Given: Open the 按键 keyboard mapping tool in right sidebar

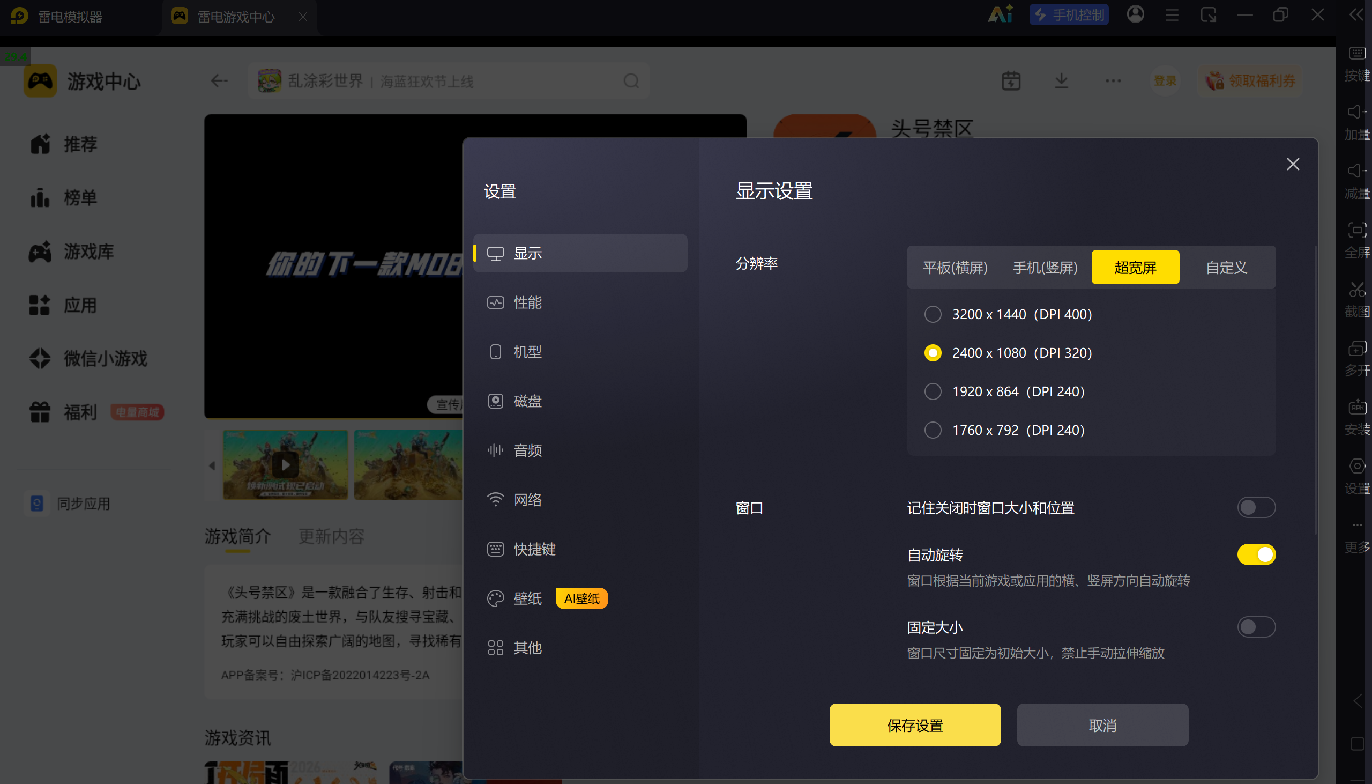Looking at the screenshot, I should click(x=1356, y=53).
